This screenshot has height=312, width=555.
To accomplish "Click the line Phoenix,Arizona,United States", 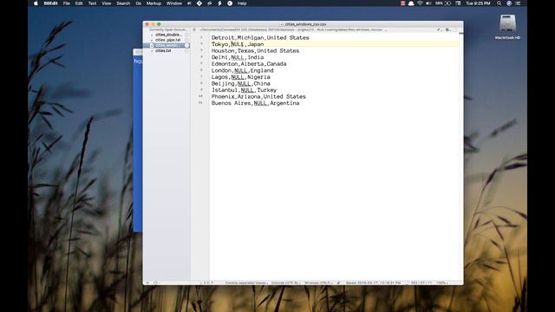I will (x=258, y=96).
